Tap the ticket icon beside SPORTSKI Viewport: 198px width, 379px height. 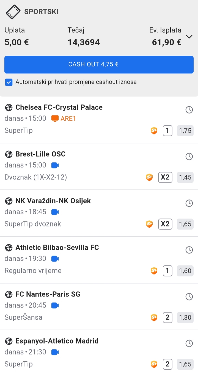(x=13, y=12)
